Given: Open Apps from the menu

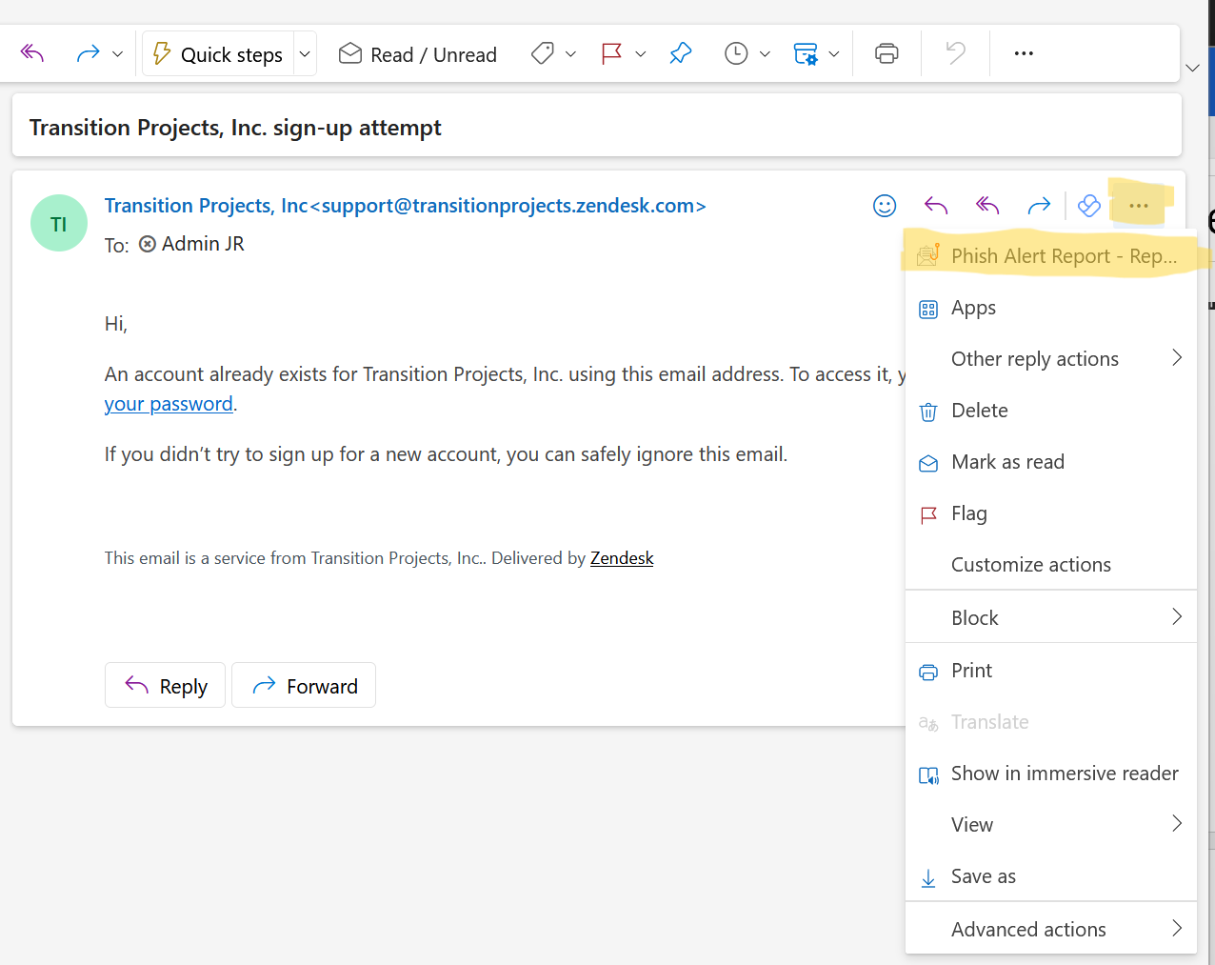Looking at the screenshot, I should [1051, 308].
